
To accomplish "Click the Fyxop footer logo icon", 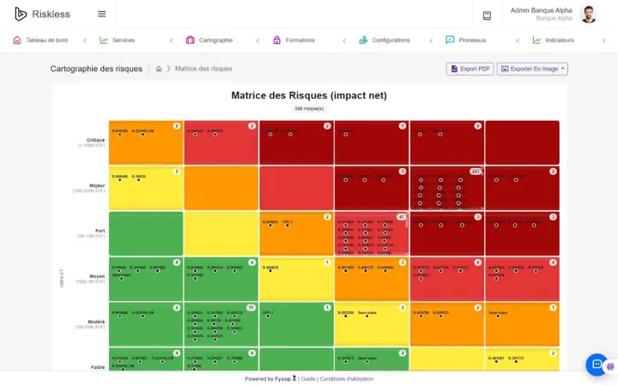I will coord(294,378).
